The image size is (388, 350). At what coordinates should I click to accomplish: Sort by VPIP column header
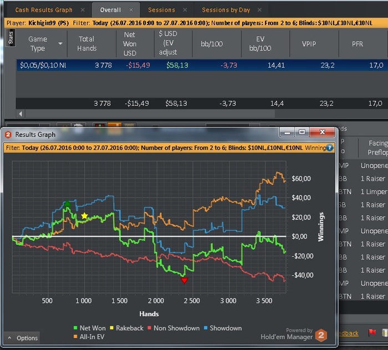(309, 44)
